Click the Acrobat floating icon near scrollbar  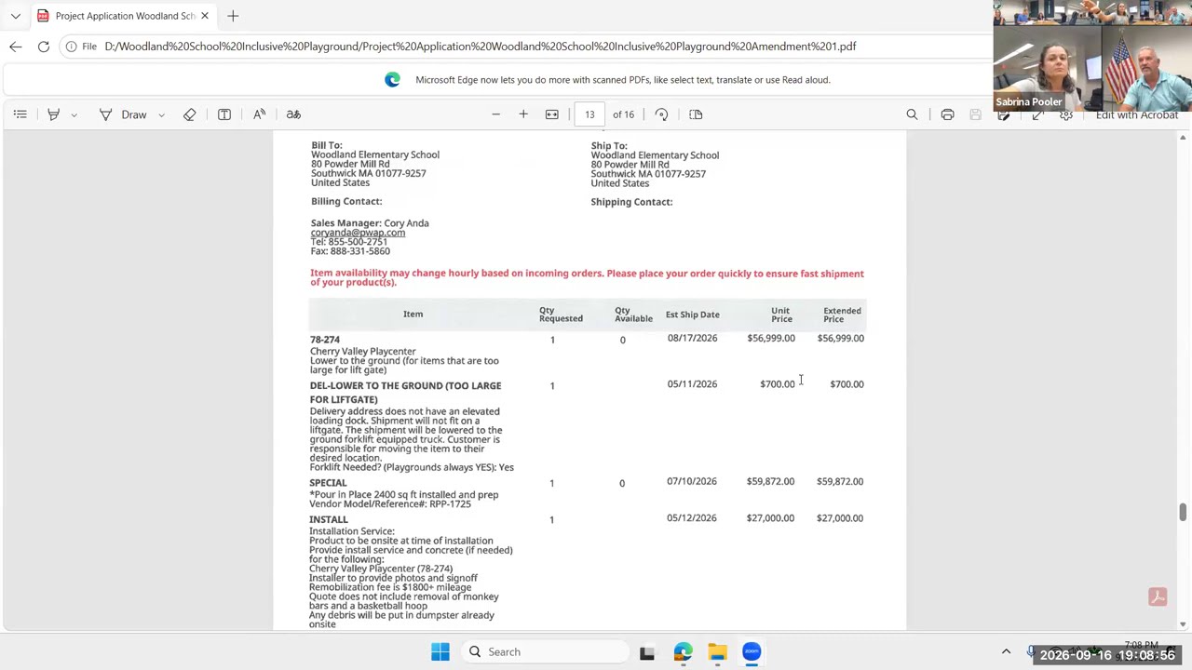coord(1158,597)
